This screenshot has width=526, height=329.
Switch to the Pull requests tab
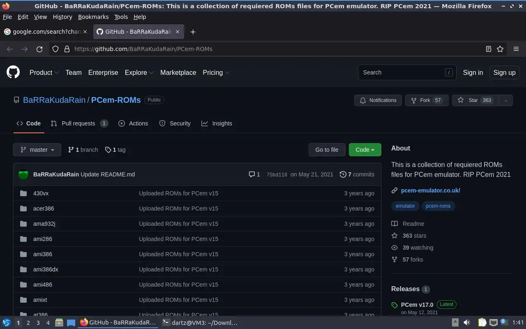coord(79,123)
